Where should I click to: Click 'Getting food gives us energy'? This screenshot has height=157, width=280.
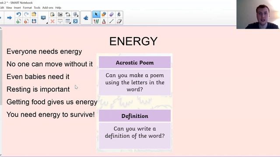coord(52,102)
